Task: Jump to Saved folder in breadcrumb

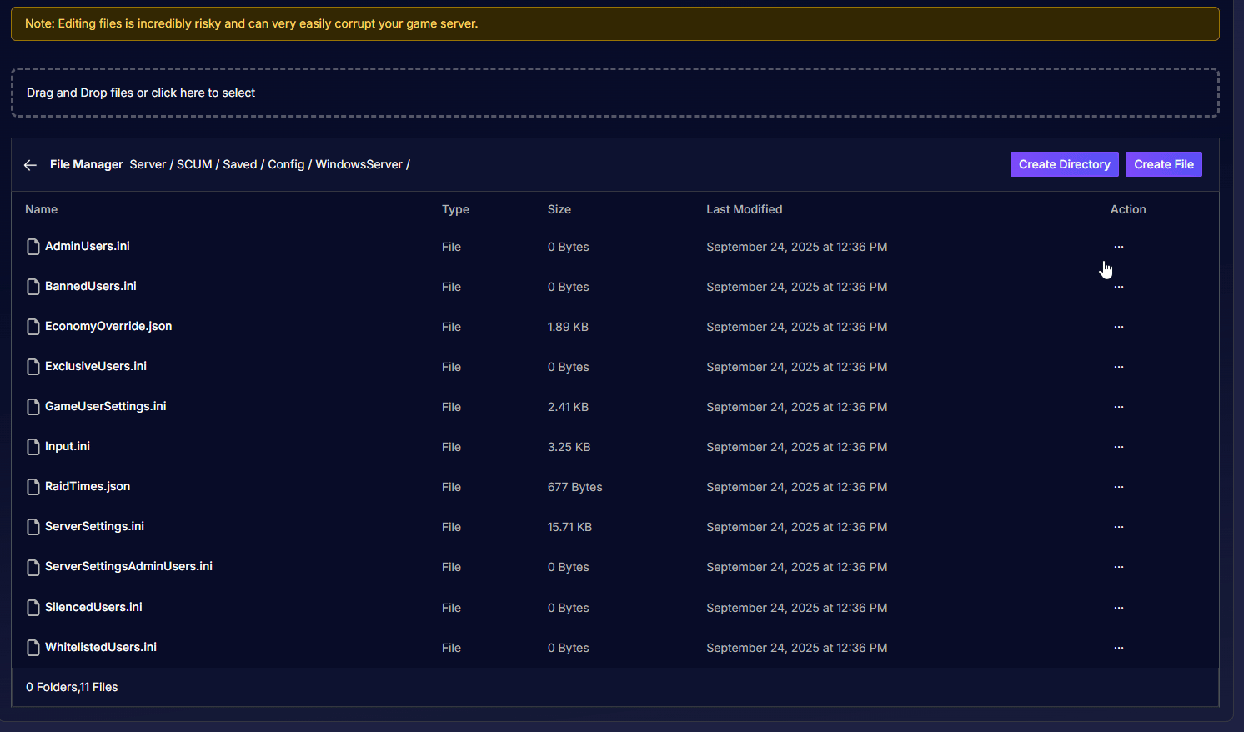Action: (x=239, y=164)
